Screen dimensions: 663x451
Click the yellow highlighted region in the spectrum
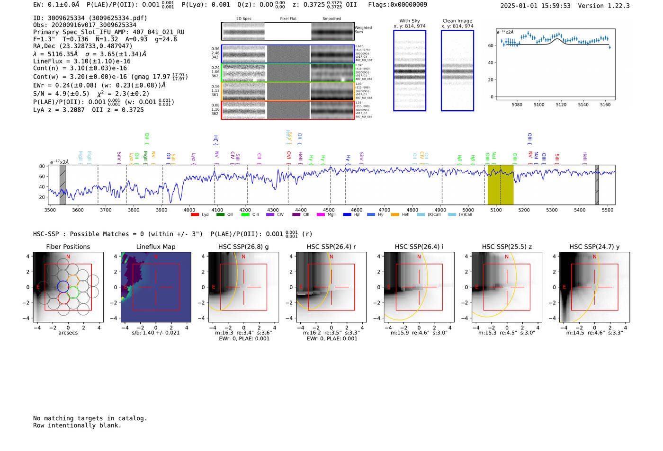(x=501, y=185)
